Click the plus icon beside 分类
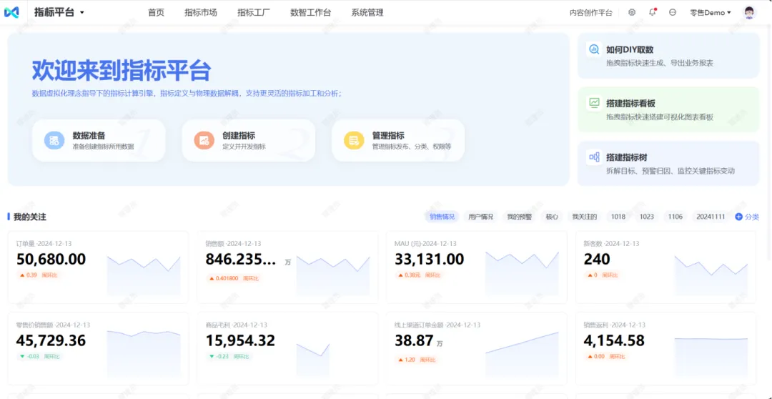Screen dimensions: 772x399 [738, 217]
